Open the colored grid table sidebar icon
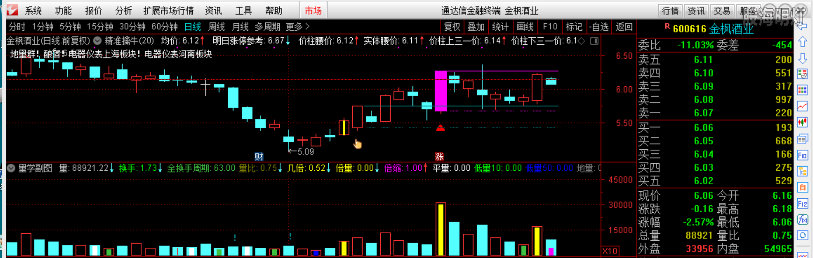 coord(803,91)
